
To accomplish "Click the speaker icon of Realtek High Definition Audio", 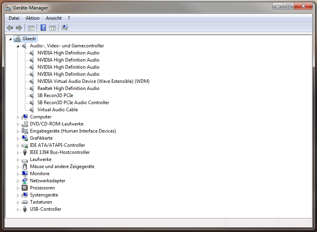I will pos(32,88).
